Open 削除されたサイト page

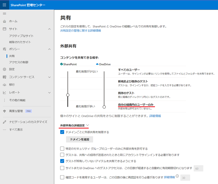point(20,42)
